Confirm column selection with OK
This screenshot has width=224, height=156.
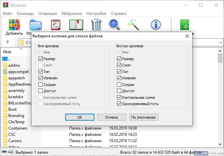[x=80, y=117]
